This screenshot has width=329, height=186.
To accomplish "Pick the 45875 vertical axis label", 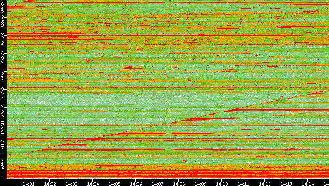I will (3, 56).
